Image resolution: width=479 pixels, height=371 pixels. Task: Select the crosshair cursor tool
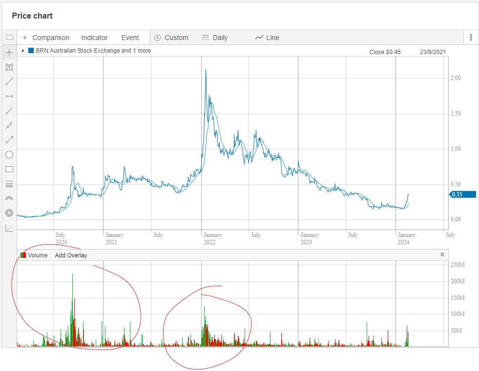tap(9, 53)
